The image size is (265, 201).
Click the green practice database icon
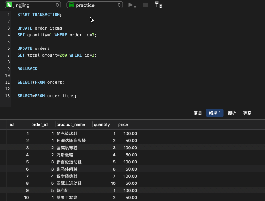pos(71,5)
